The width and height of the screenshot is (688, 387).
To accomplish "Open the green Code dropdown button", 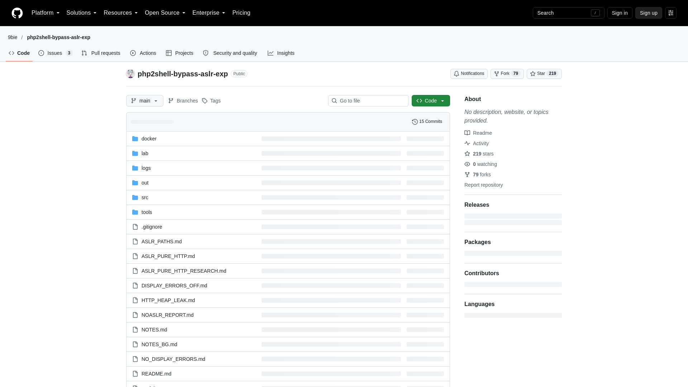I will (431, 101).
